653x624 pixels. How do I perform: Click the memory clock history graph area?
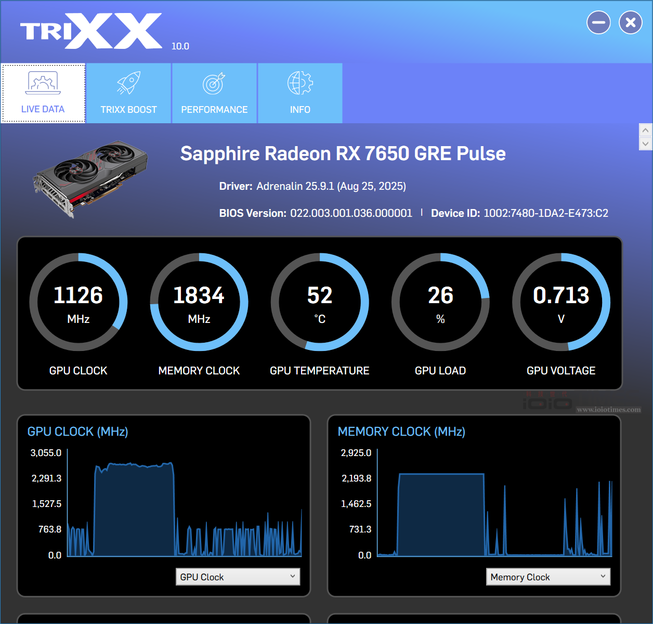pos(495,503)
